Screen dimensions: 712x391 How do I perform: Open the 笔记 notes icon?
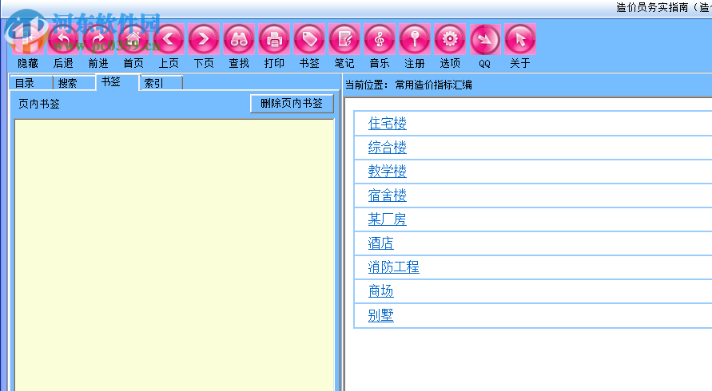pyautogui.click(x=344, y=39)
